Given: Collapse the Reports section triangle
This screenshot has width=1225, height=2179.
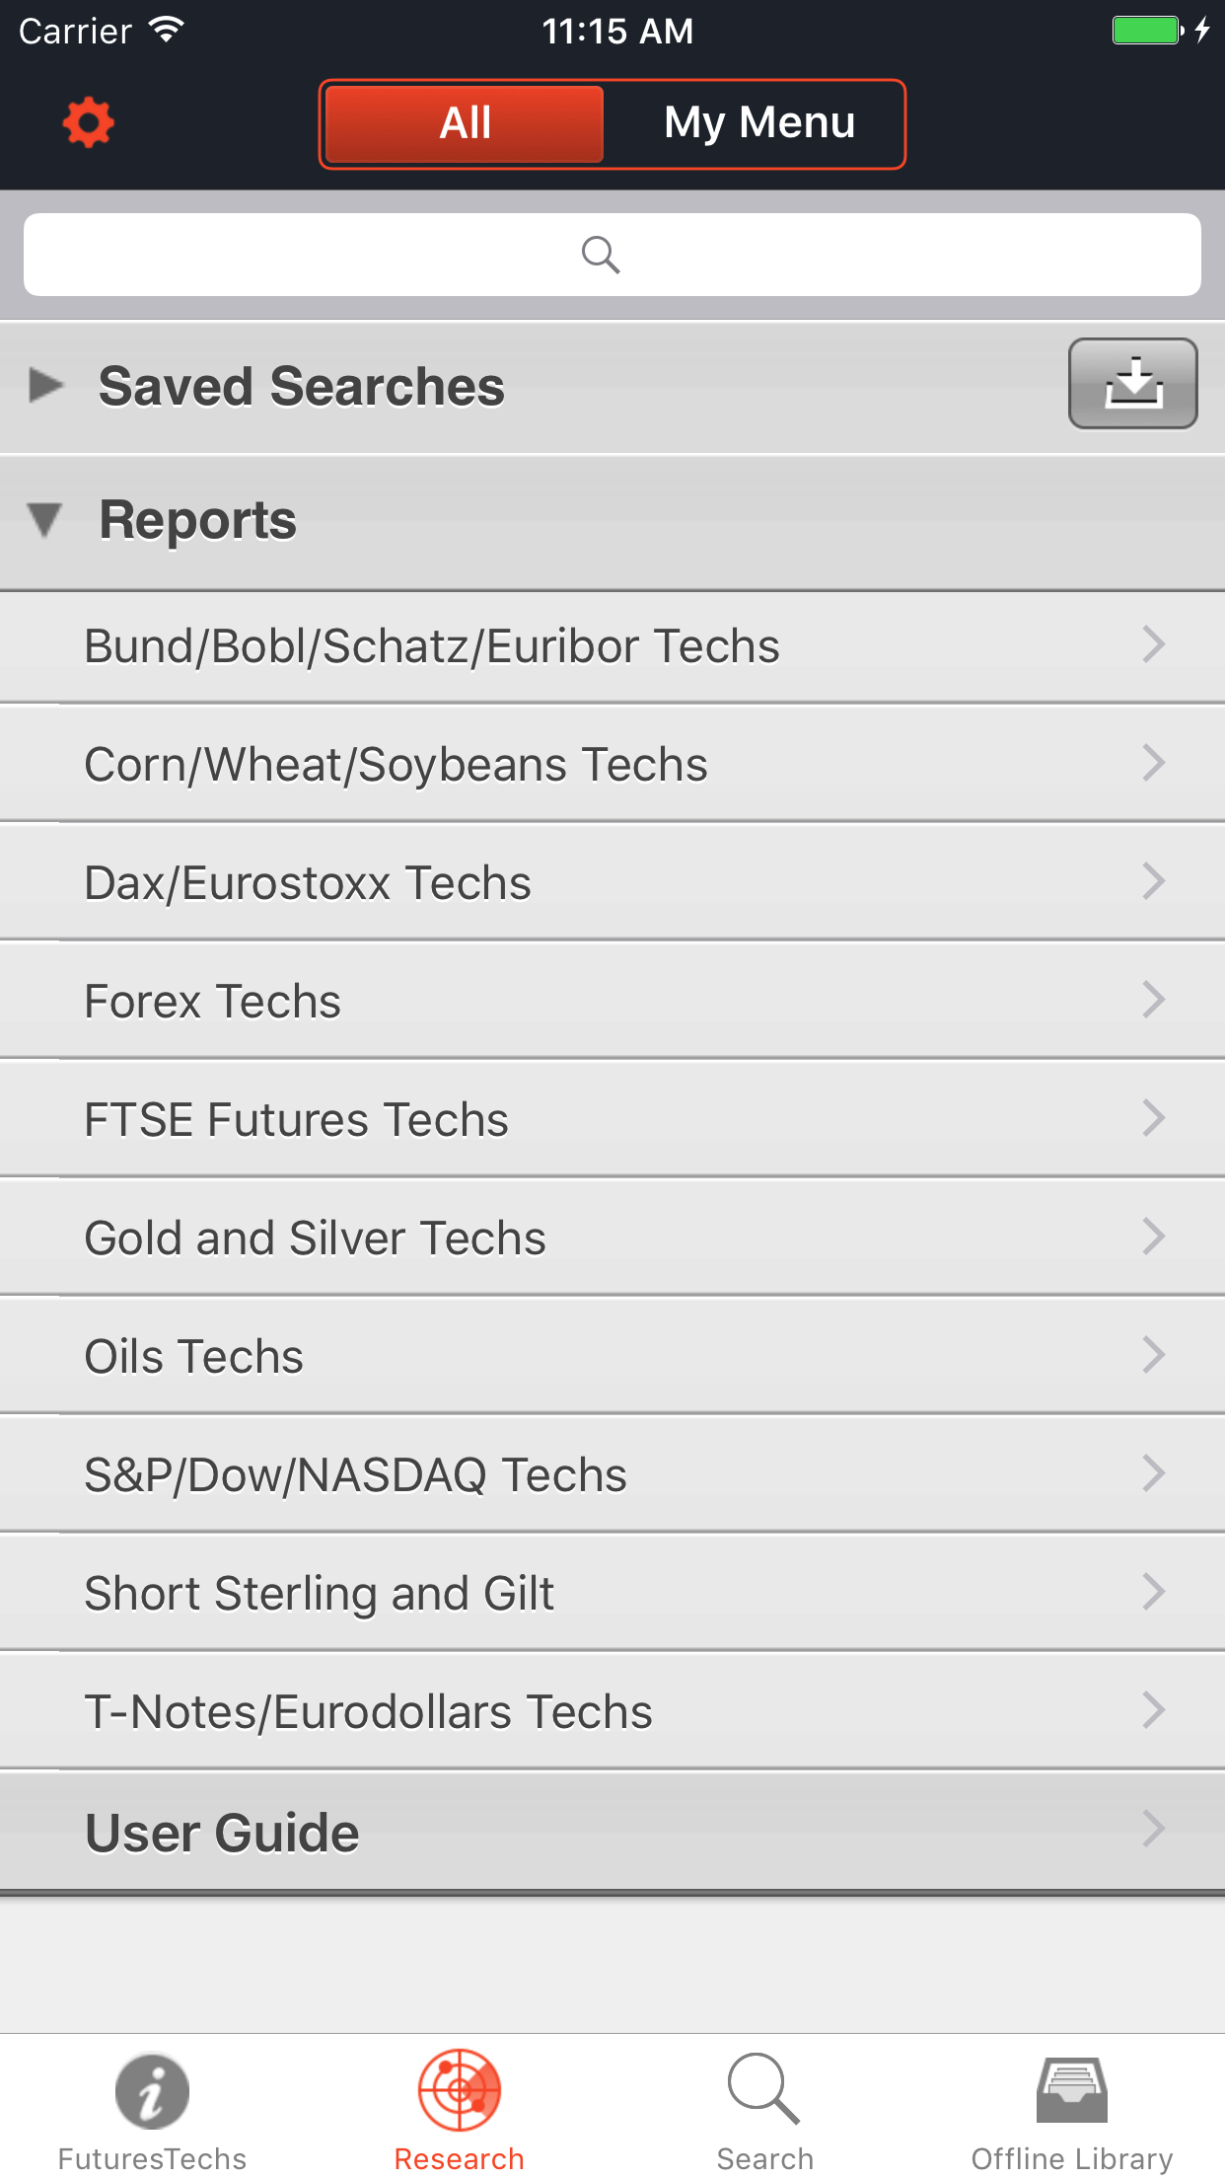Looking at the screenshot, I should point(45,520).
